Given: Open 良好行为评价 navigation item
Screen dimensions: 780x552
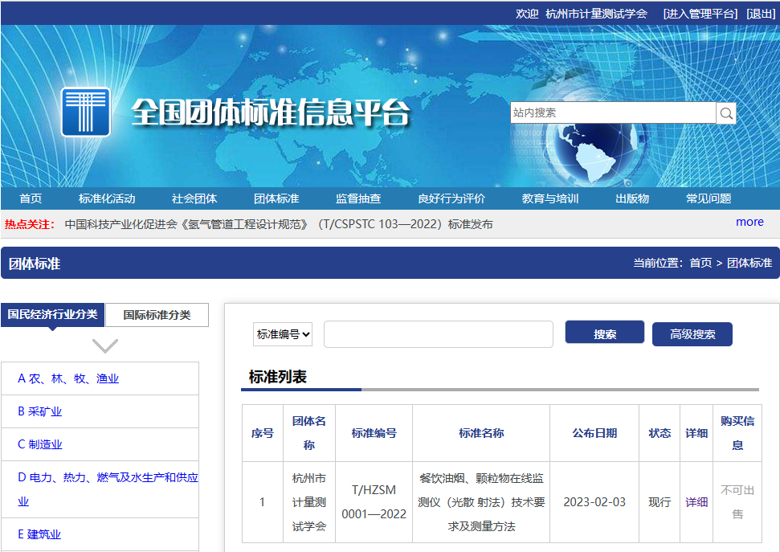Looking at the screenshot, I should (x=451, y=198).
